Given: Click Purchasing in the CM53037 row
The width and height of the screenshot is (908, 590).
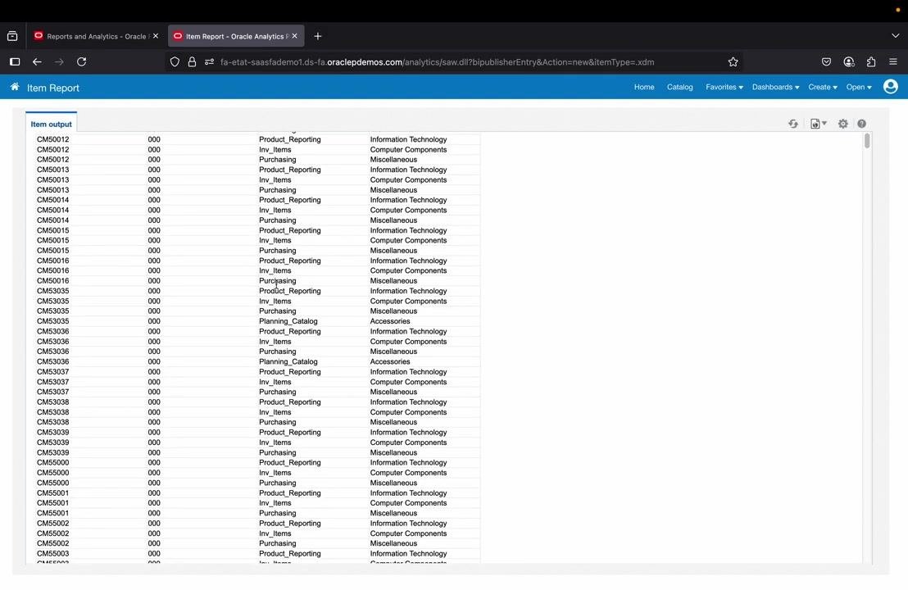Looking at the screenshot, I should coord(277,392).
